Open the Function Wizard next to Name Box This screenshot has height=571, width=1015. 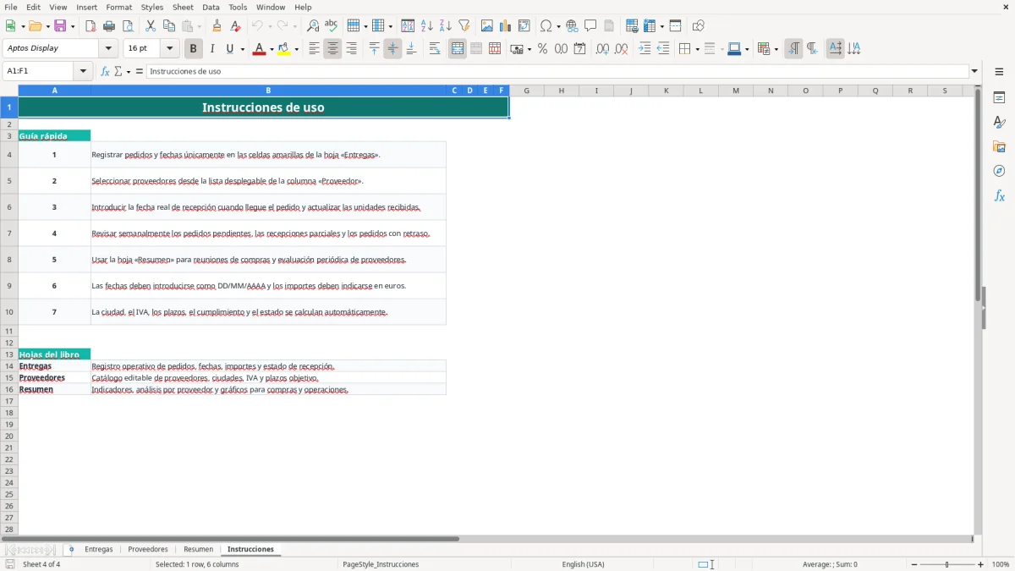(x=105, y=71)
